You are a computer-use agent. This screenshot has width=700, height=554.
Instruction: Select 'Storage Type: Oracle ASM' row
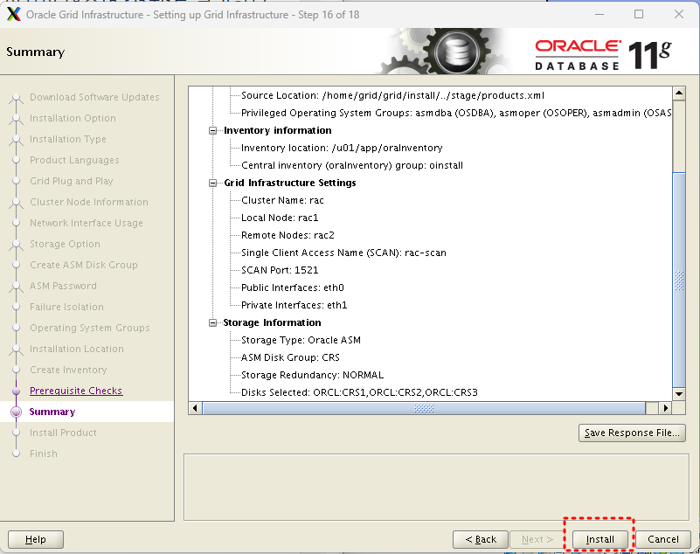301,340
